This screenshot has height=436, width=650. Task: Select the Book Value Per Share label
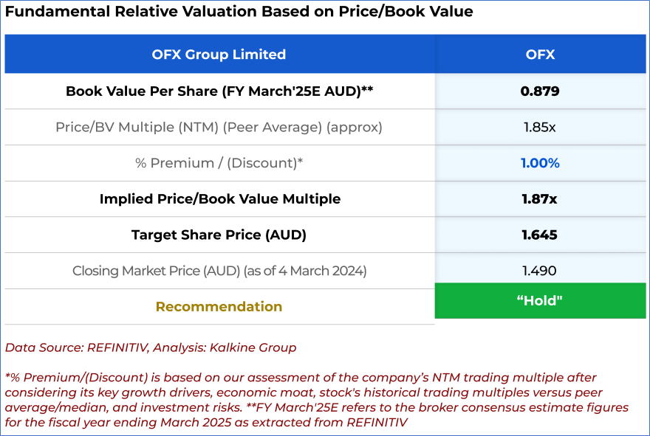click(x=219, y=91)
